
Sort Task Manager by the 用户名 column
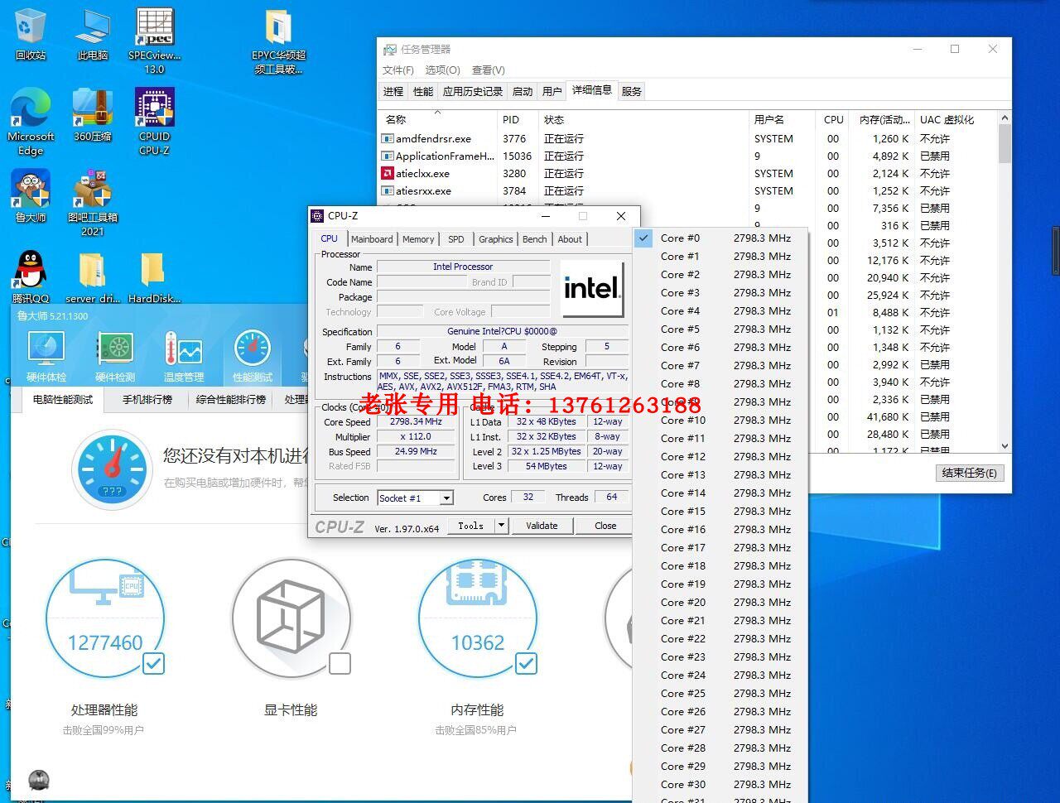[x=782, y=120]
